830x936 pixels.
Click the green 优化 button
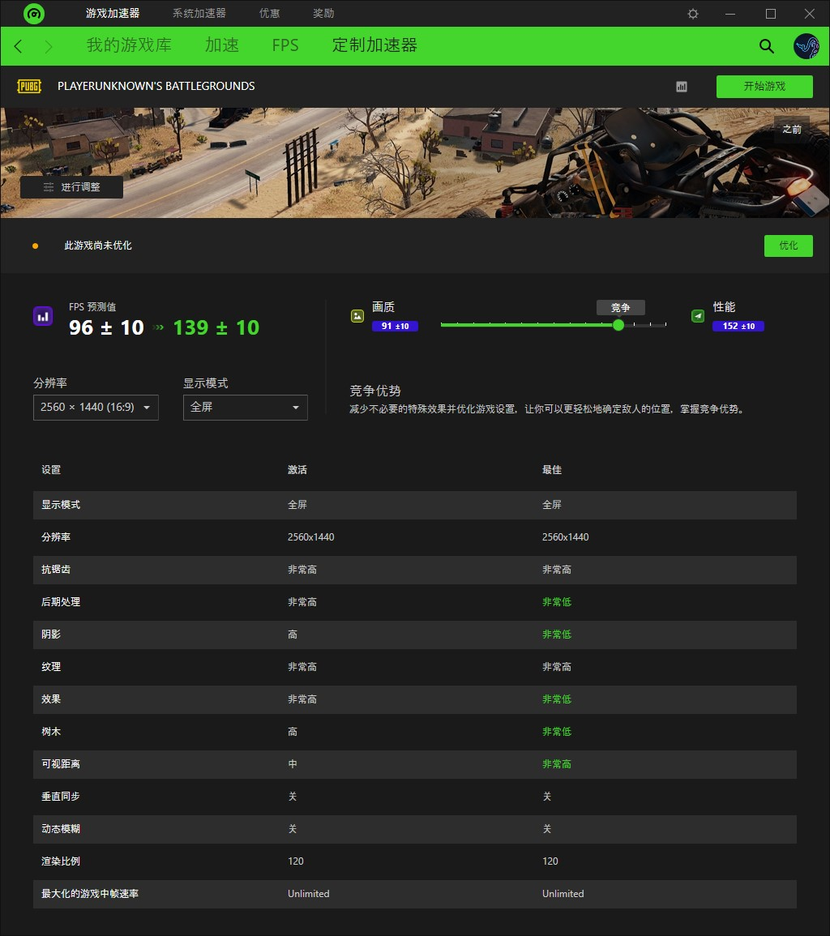pyautogui.click(x=788, y=246)
